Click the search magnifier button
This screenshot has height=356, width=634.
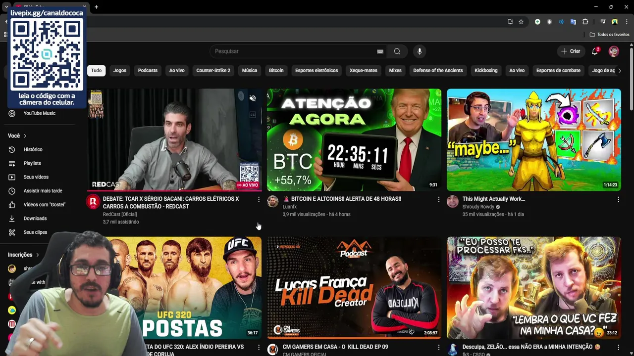click(x=397, y=51)
